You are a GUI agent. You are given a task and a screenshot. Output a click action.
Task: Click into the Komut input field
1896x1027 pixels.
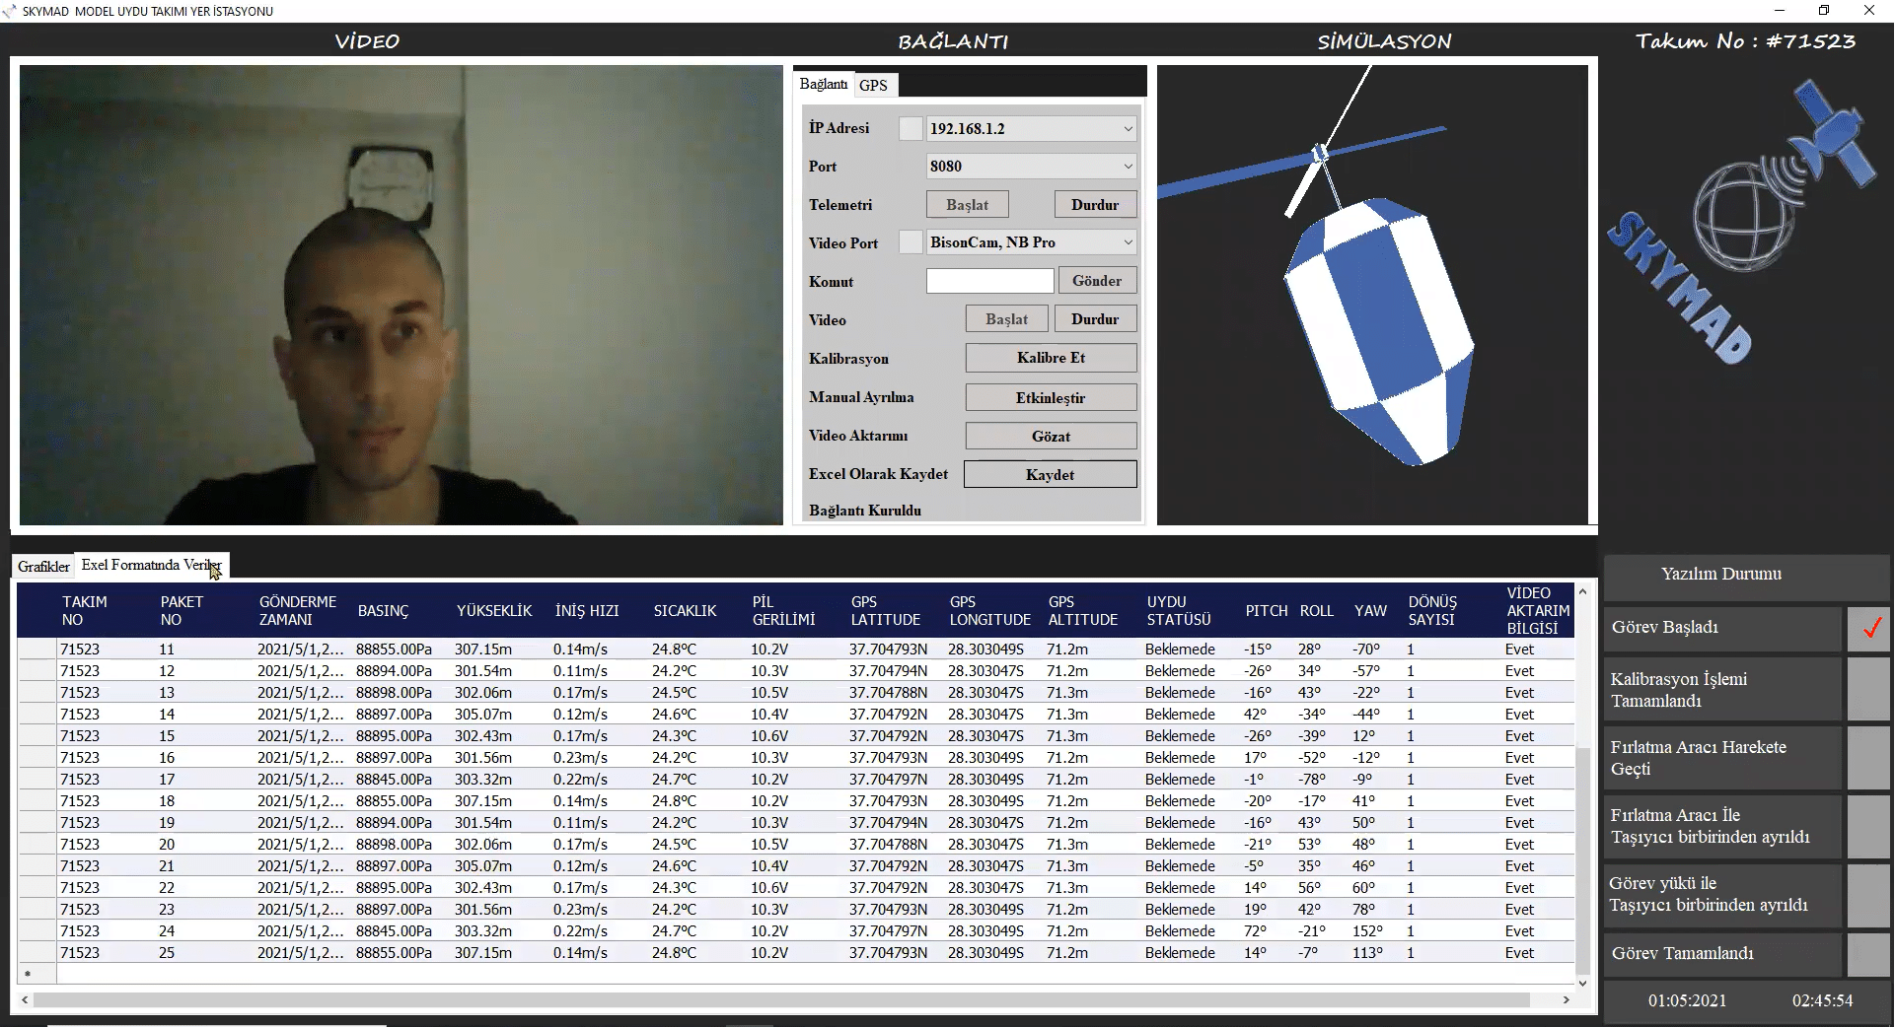pos(989,281)
